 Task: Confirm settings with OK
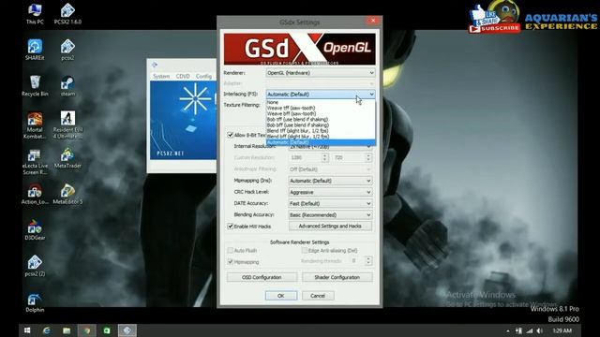[281, 296]
